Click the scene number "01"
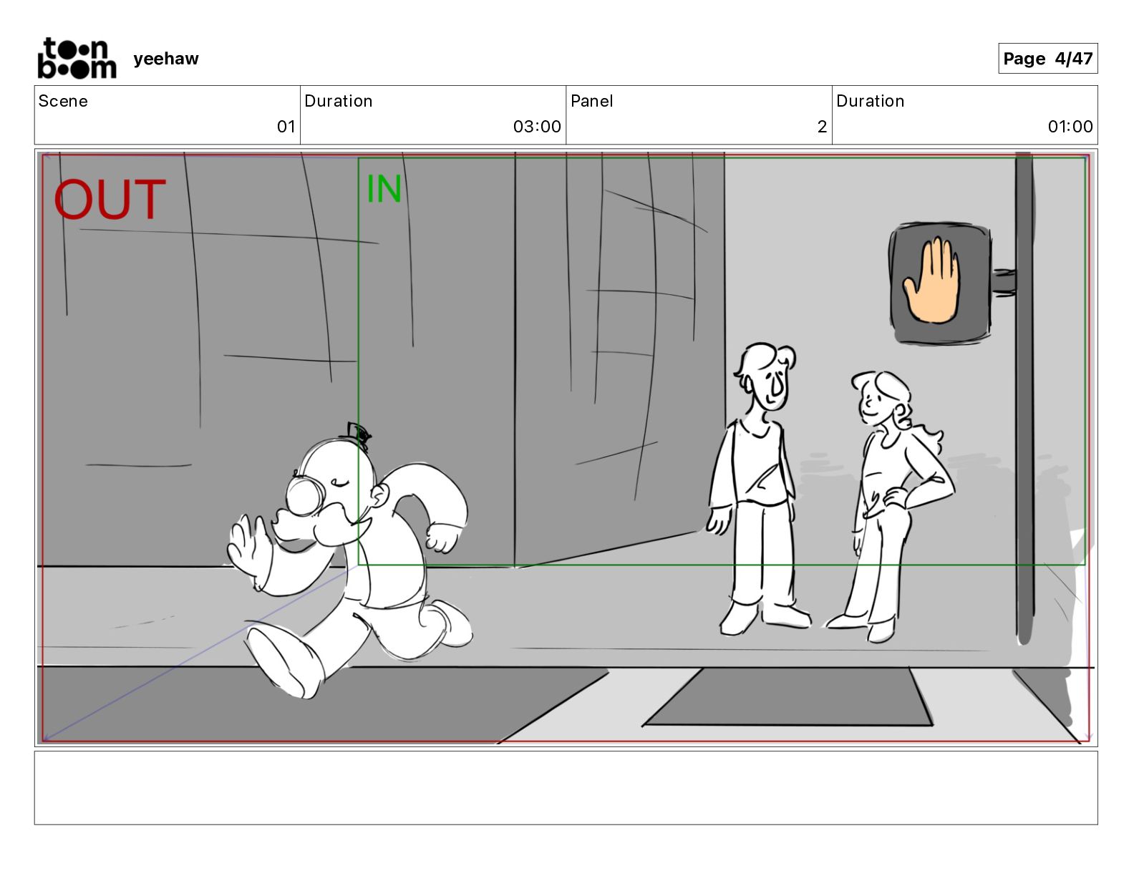Screen dimensions: 1134x876 click(286, 127)
